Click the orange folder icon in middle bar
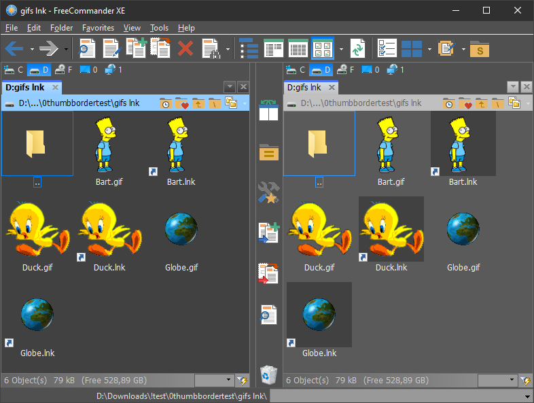534x403 pixels. point(269,152)
